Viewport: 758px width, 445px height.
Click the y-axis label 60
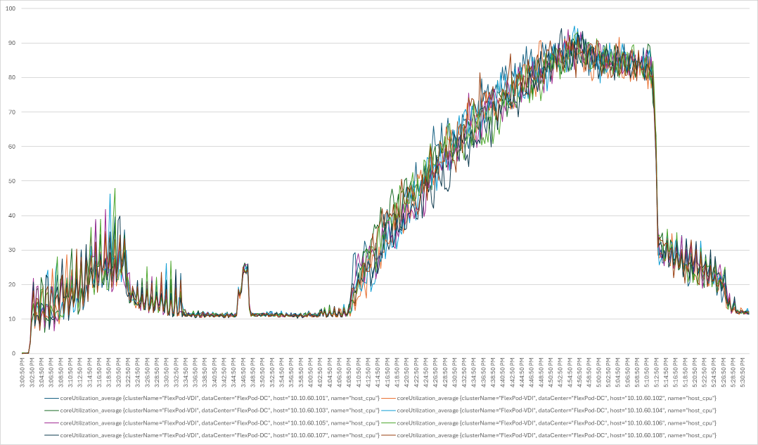(12, 147)
